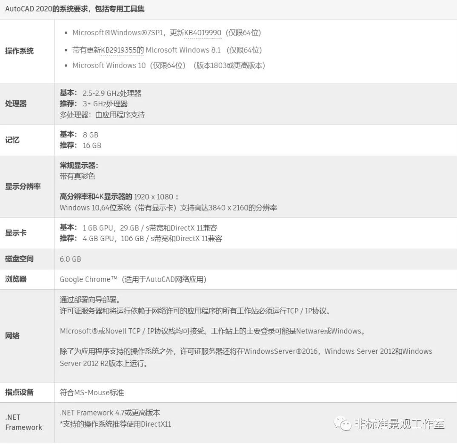Select the sentence ending in 'TCP / IP协议。'
Screen dimensions: 457x444
[196, 311]
